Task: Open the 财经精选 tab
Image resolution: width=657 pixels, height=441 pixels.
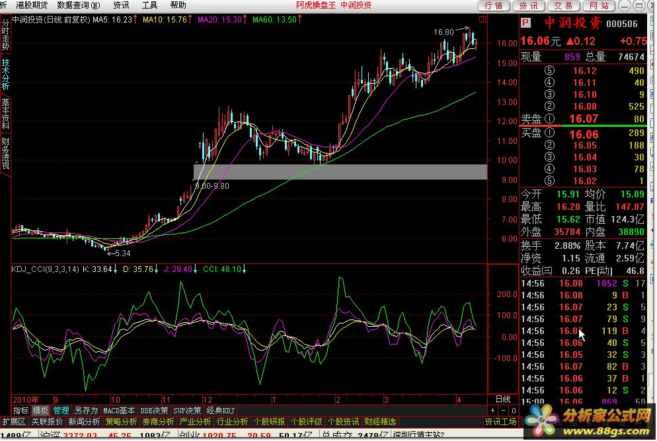Action: pos(380,421)
